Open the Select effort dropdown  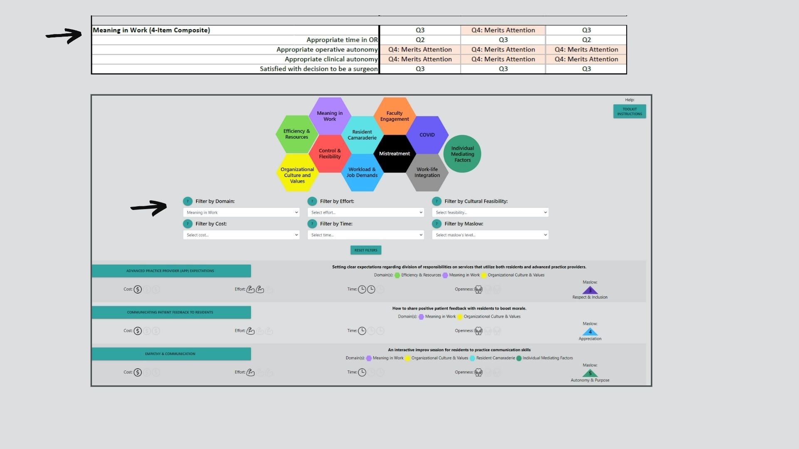366,212
